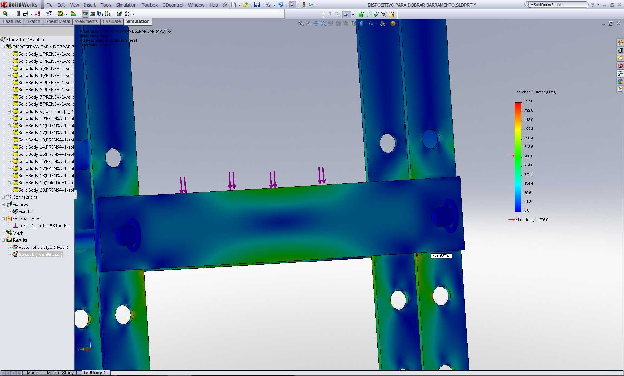The image size is (624, 376).
Task: Toggle the Filter Vertices selection filter
Action: [x=376, y=14]
